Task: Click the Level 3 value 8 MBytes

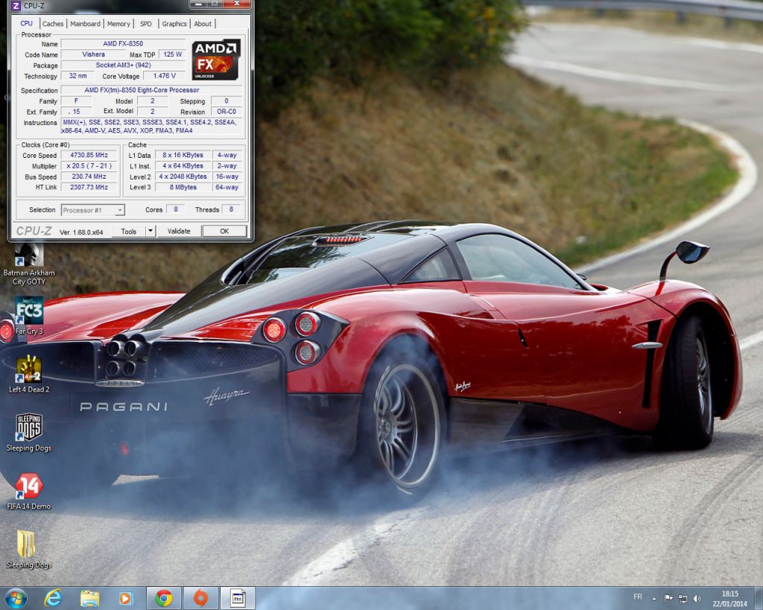Action: 183,187
